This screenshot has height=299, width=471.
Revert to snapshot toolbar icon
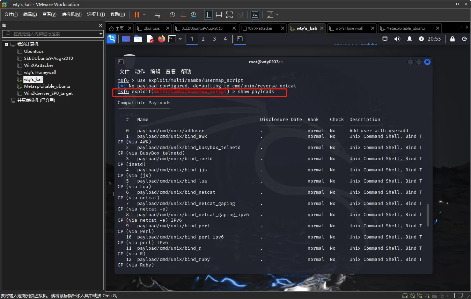coord(183,14)
